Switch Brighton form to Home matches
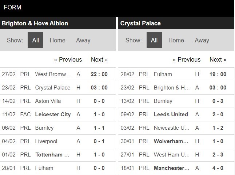 (x=57, y=40)
